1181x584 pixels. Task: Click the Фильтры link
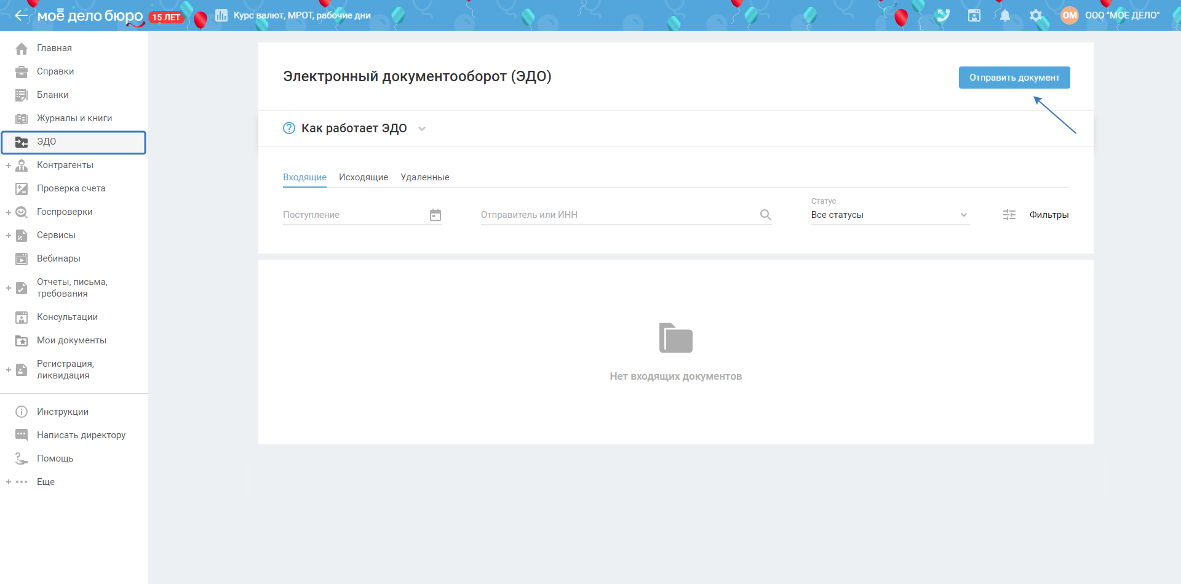(x=1049, y=215)
